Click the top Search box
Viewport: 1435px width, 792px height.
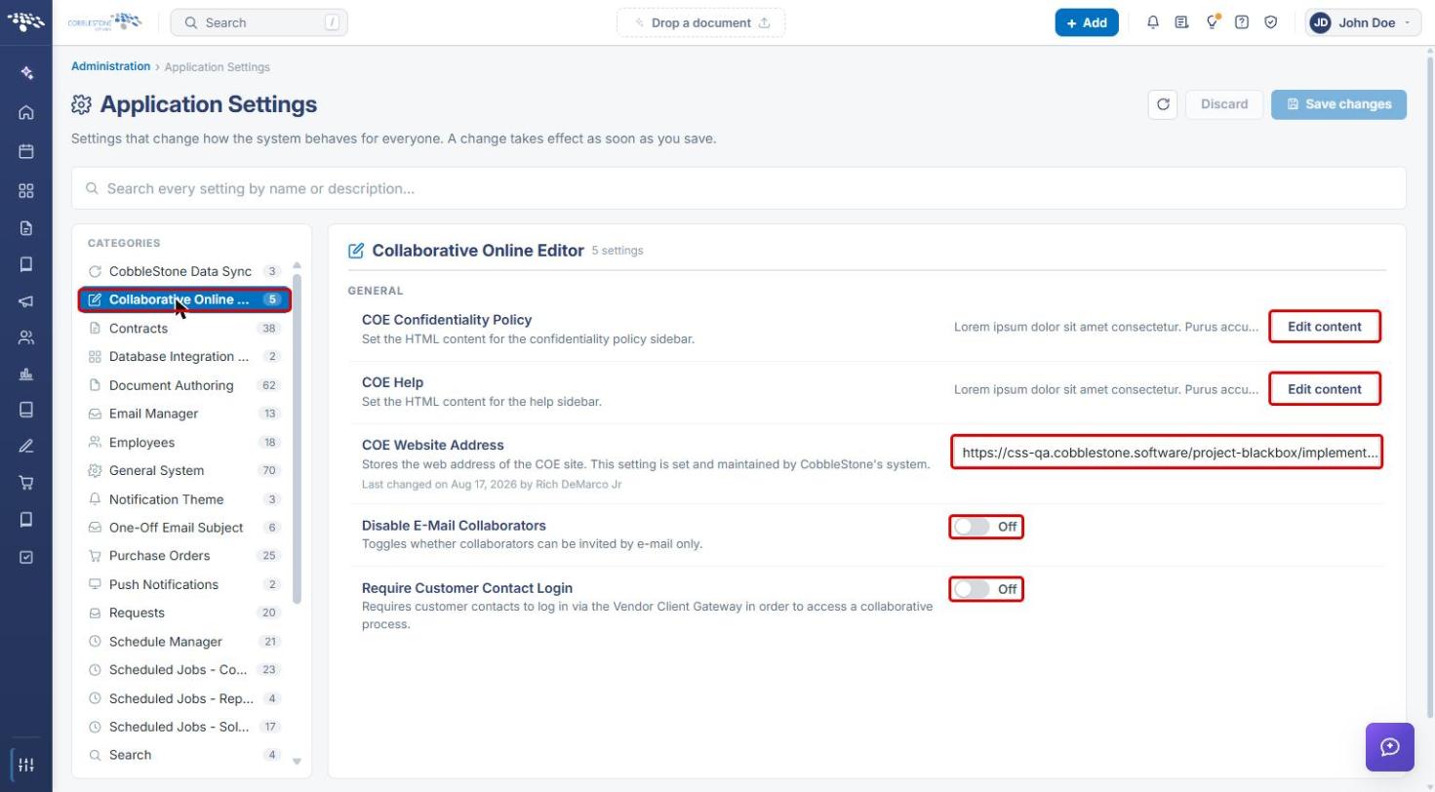tap(259, 22)
